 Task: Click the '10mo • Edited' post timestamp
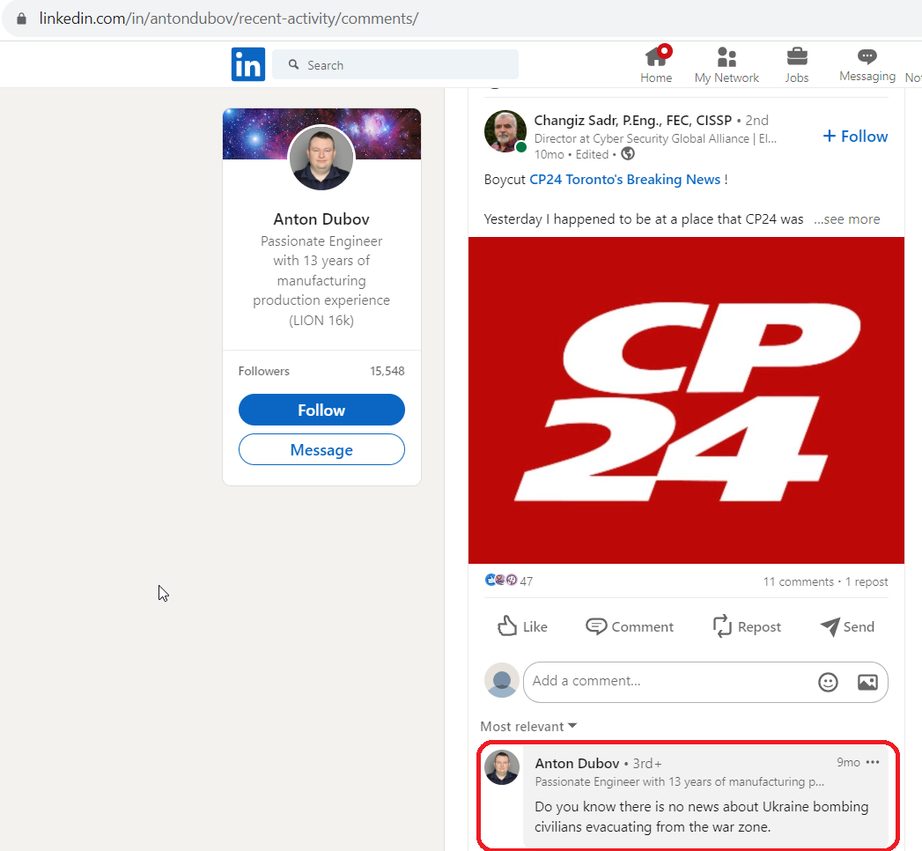[x=572, y=155]
